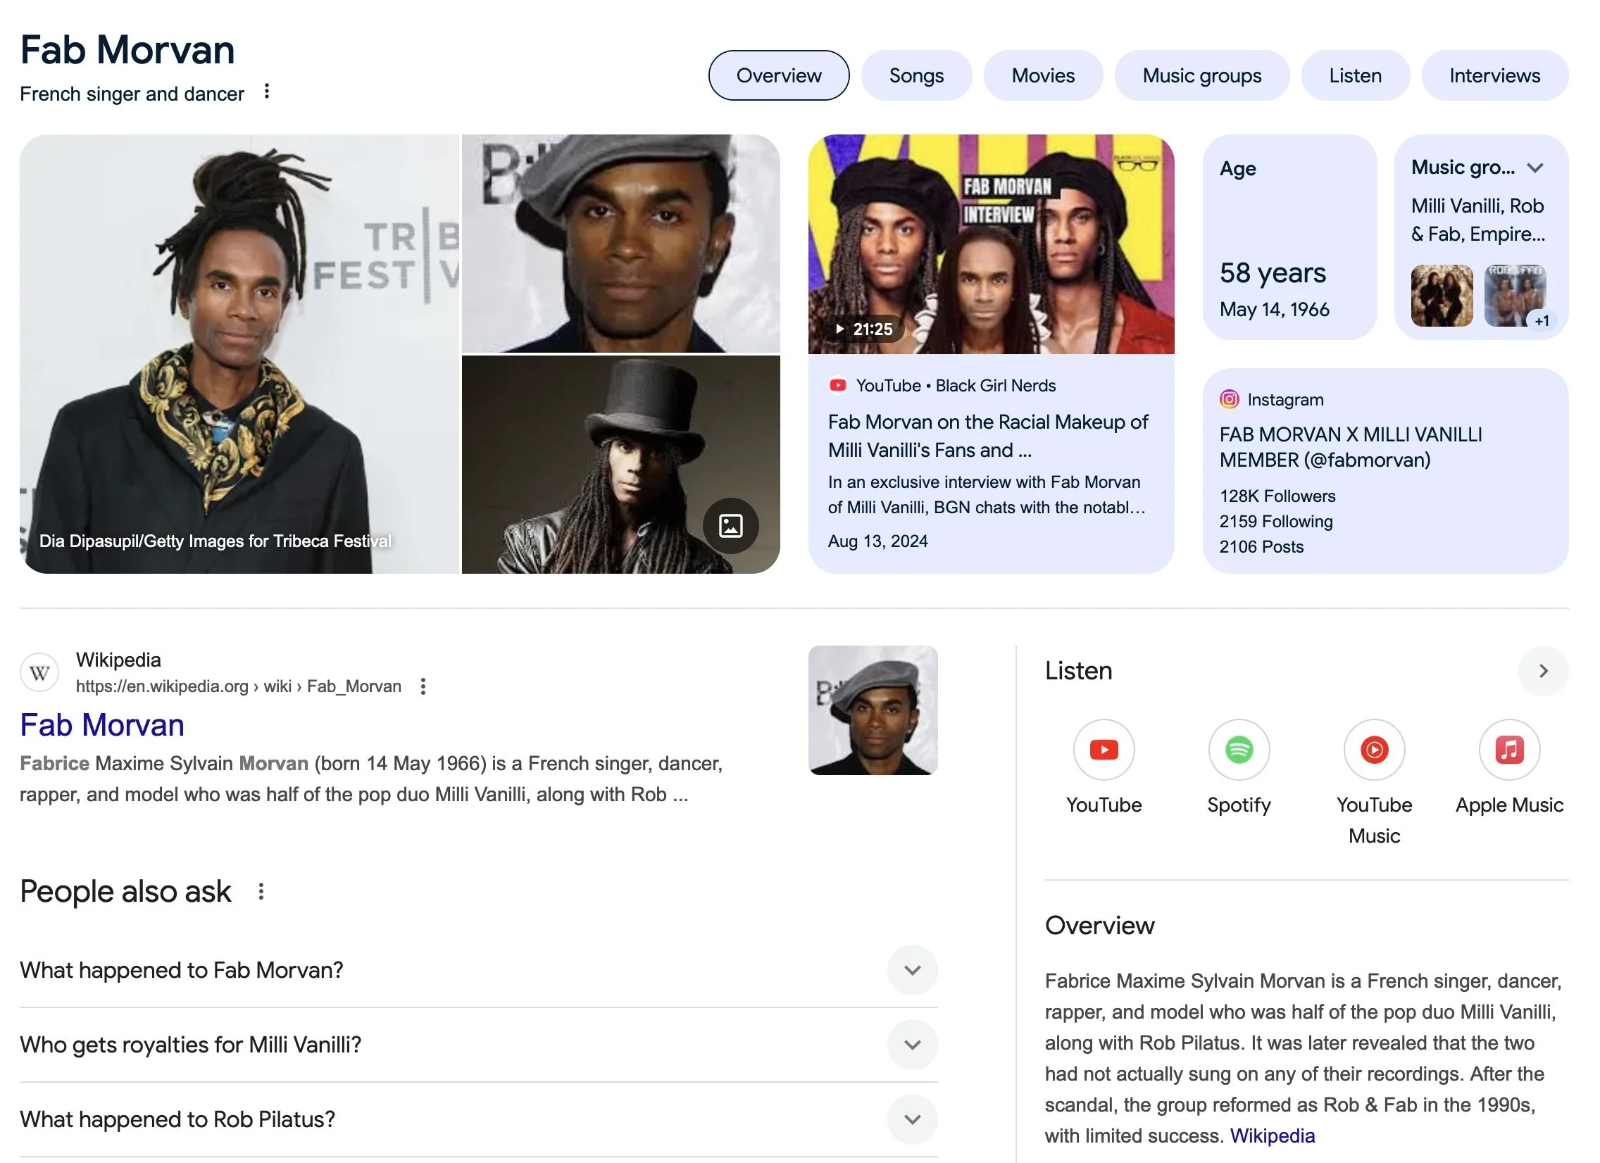
Task: Open the image gallery icon on photo
Action: pos(730,525)
